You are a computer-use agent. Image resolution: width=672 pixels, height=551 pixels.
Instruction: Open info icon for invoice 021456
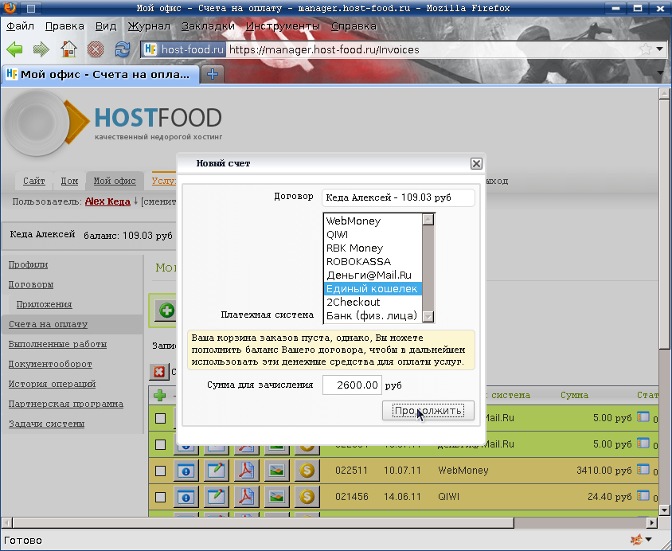pos(186,497)
